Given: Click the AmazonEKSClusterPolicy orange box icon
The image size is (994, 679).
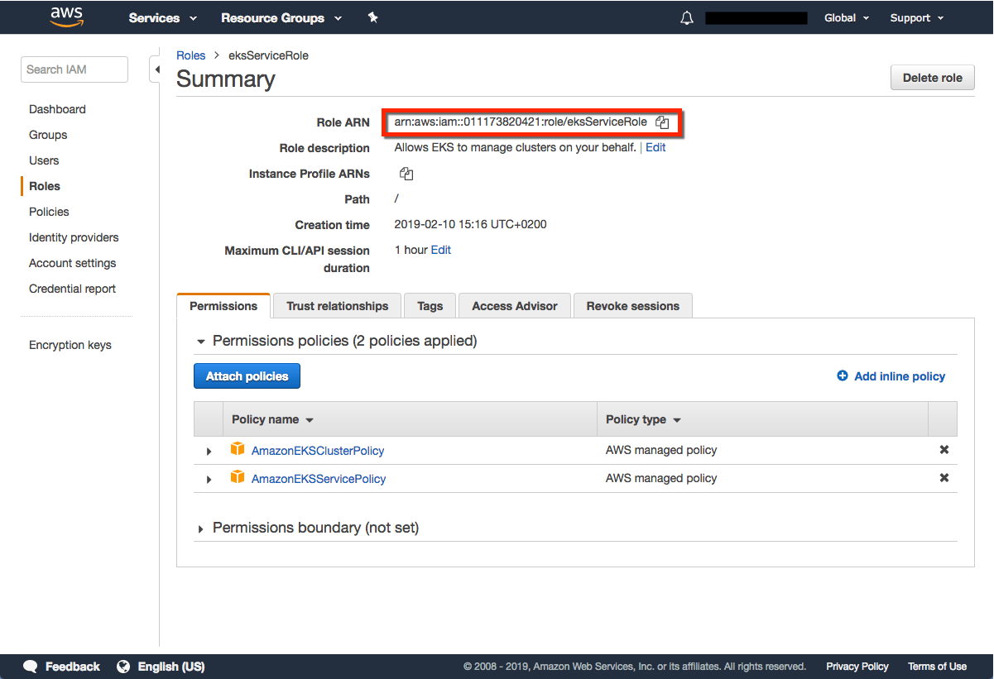Looking at the screenshot, I should coord(238,450).
